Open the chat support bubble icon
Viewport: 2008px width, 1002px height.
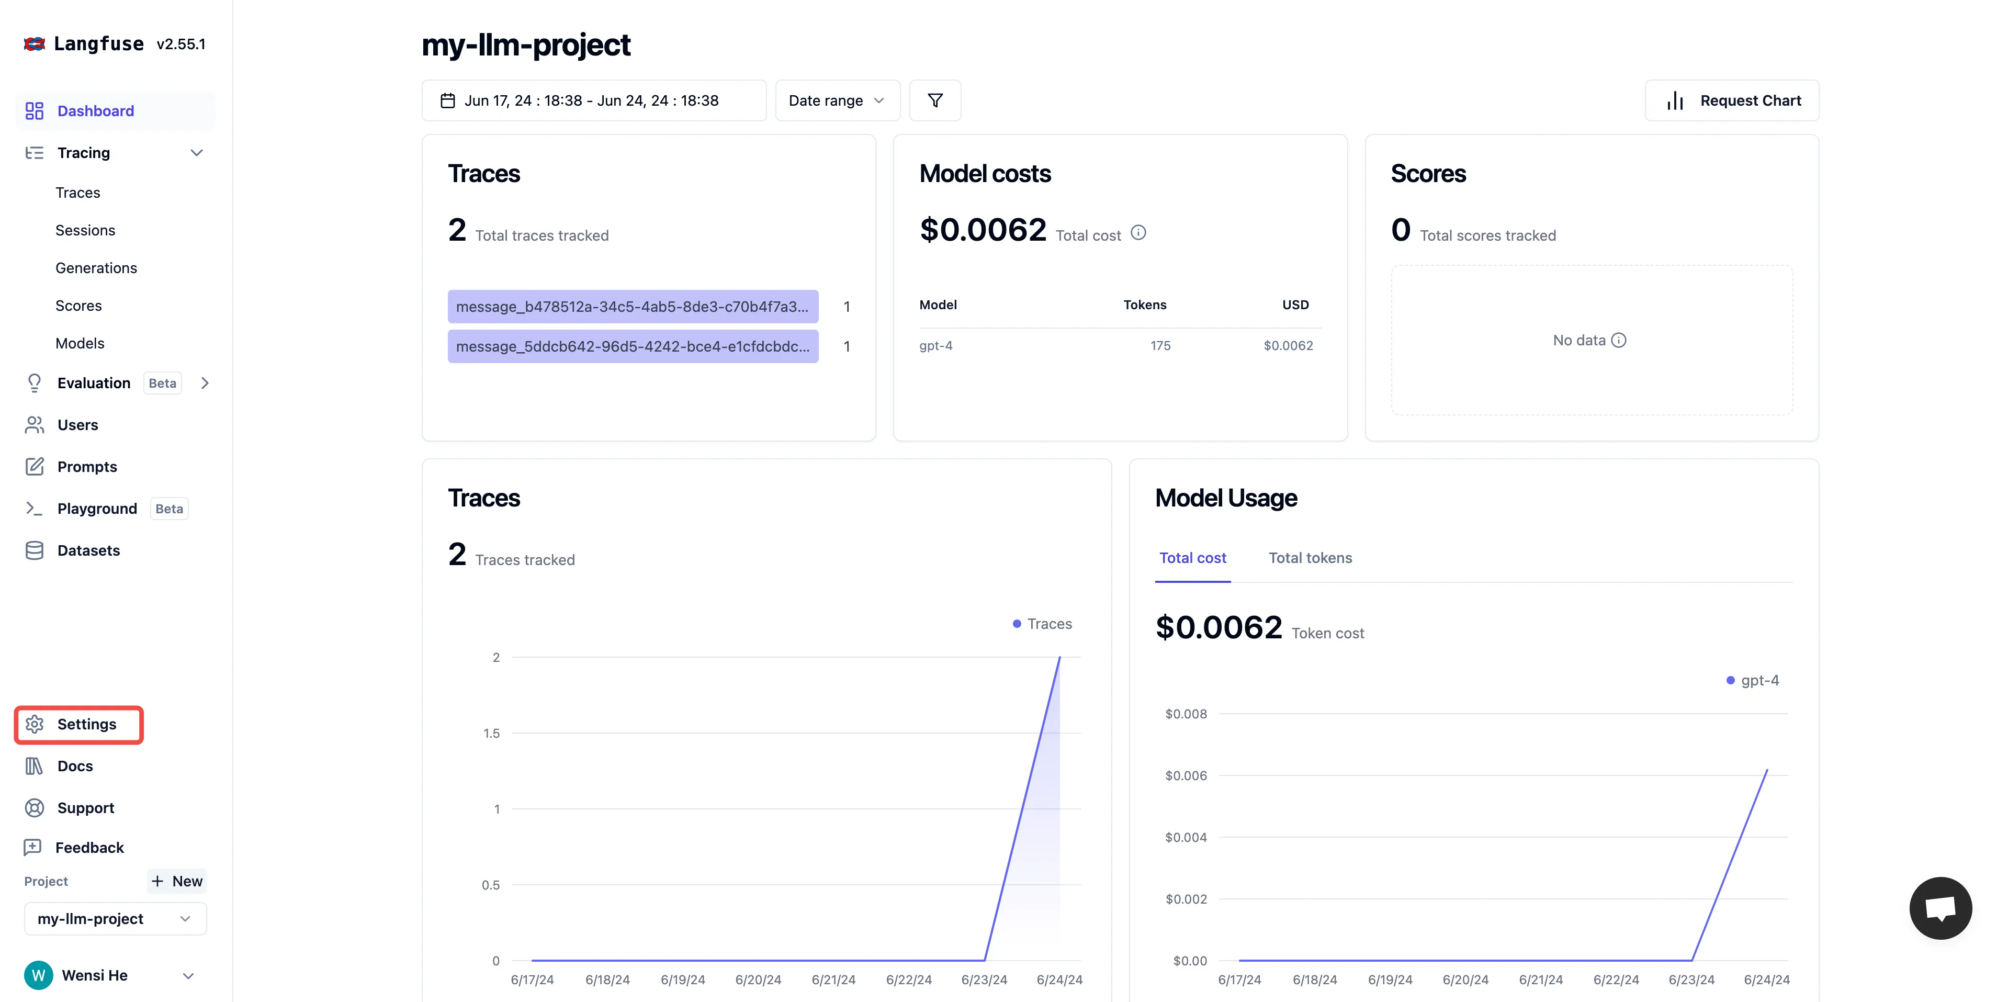[x=1939, y=908]
